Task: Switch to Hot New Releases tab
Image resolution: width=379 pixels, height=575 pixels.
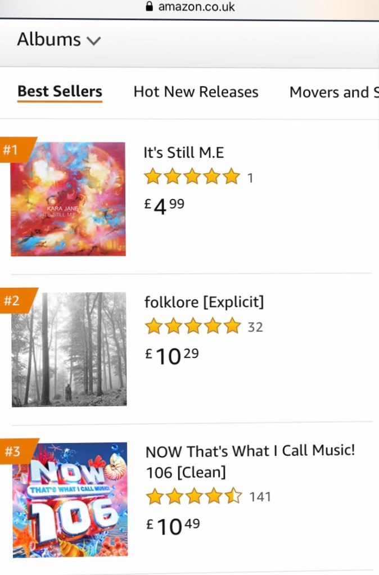Action: [x=196, y=92]
